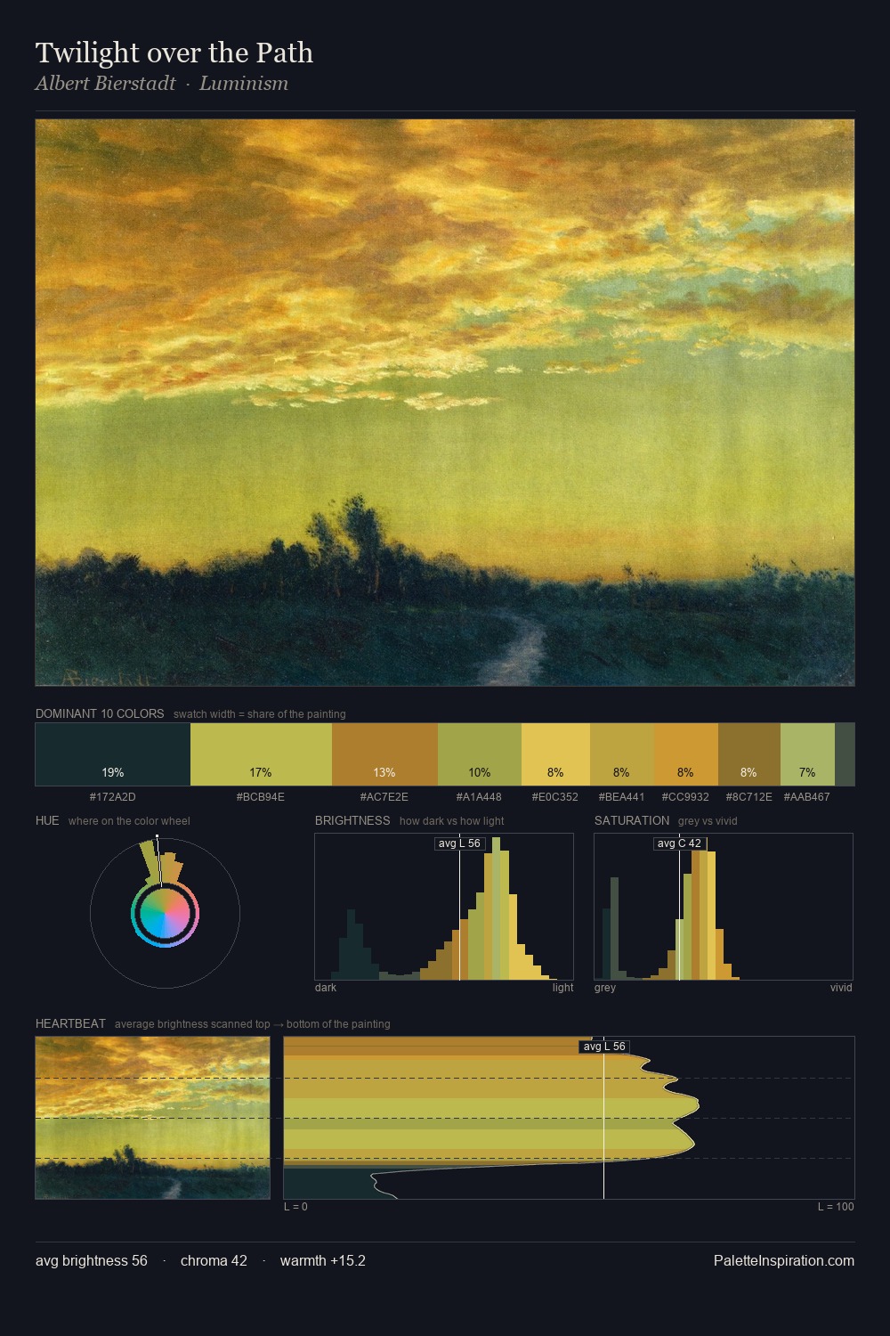Click the 'how dark vs how light' caption
Viewport: 890px width, 1336px height.
click(452, 821)
